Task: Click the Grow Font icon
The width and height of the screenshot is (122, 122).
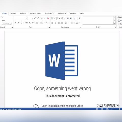Action: point(35,18)
